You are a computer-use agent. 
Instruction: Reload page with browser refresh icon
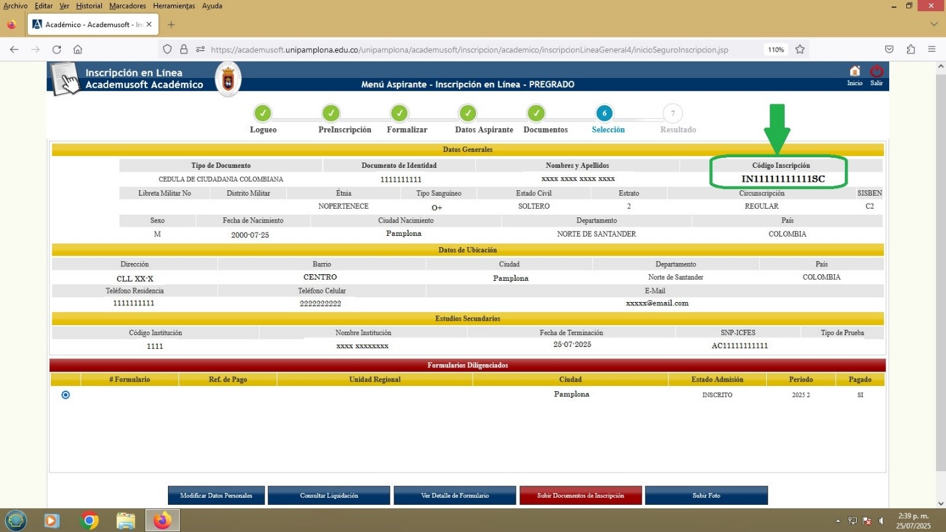point(57,50)
